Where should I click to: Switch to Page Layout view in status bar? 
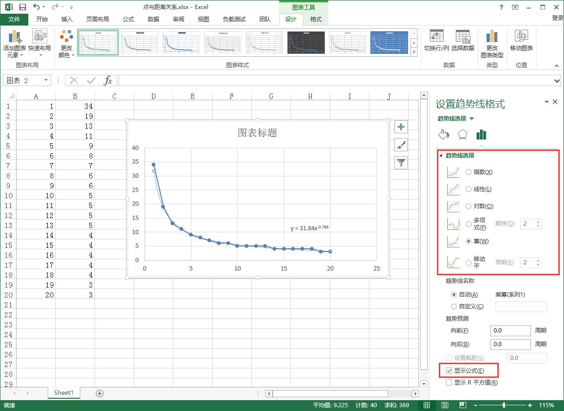coord(445,405)
